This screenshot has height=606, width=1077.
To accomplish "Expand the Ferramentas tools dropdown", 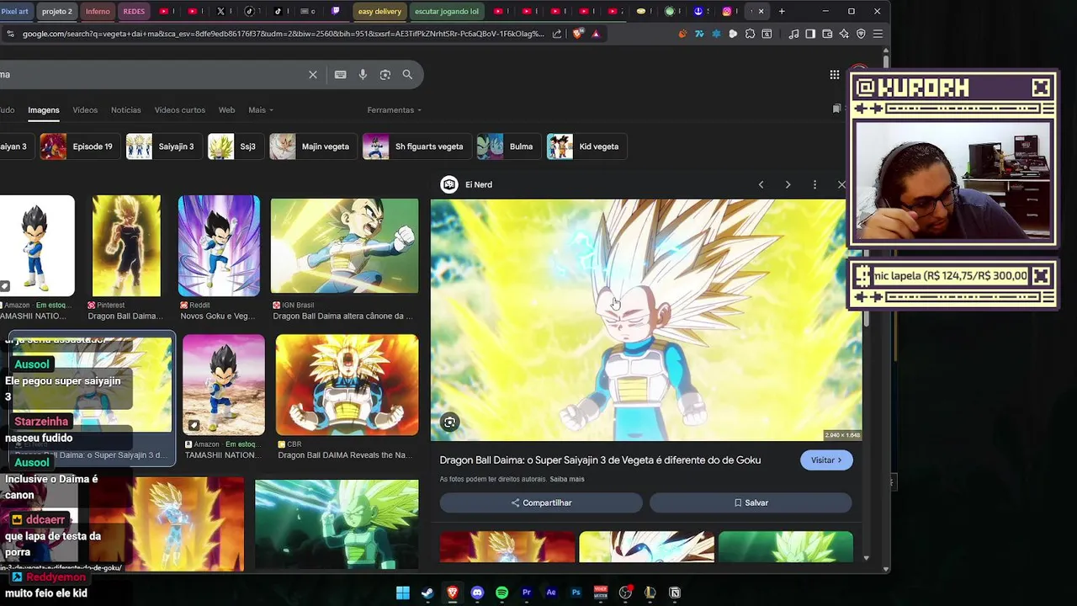I will coord(394,110).
